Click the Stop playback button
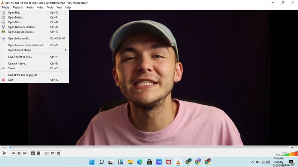The height and width of the screenshot is (167, 298). pyautogui.click(x=19, y=153)
